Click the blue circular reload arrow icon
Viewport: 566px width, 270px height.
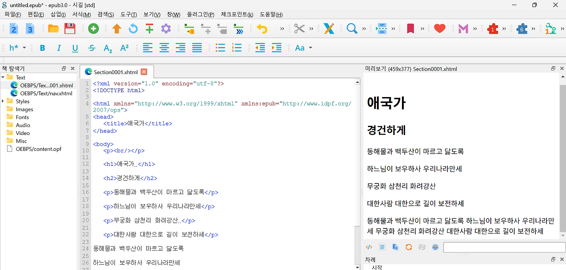click(x=133, y=29)
